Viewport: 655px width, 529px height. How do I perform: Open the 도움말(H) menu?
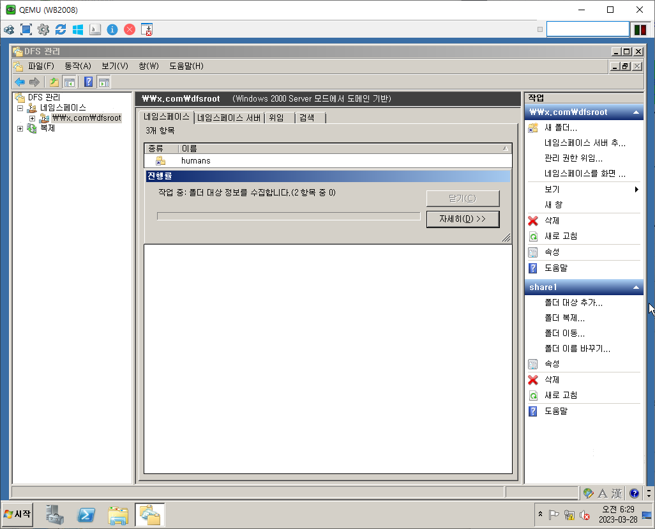(x=186, y=66)
